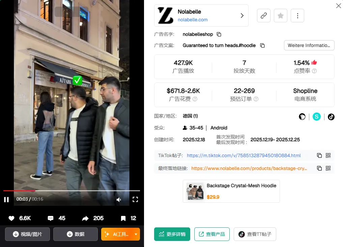
Task: Open the TikTok post URL
Action: (x=244, y=155)
